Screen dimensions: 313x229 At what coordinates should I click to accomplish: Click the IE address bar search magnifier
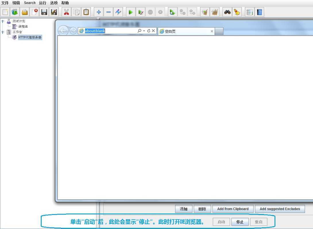pyautogui.click(x=139, y=31)
